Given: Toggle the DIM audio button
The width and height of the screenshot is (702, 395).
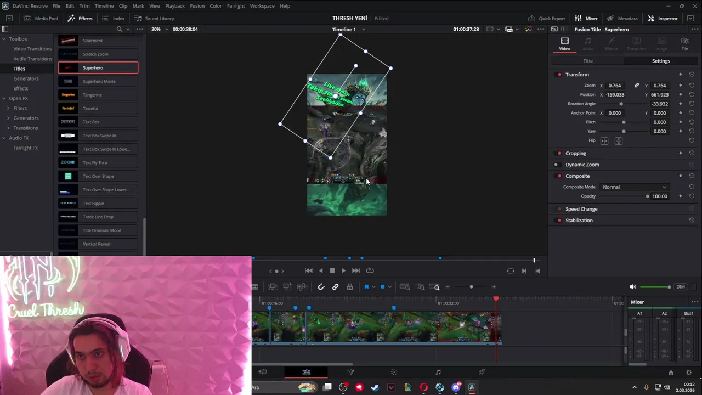Looking at the screenshot, I should pos(681,287).
